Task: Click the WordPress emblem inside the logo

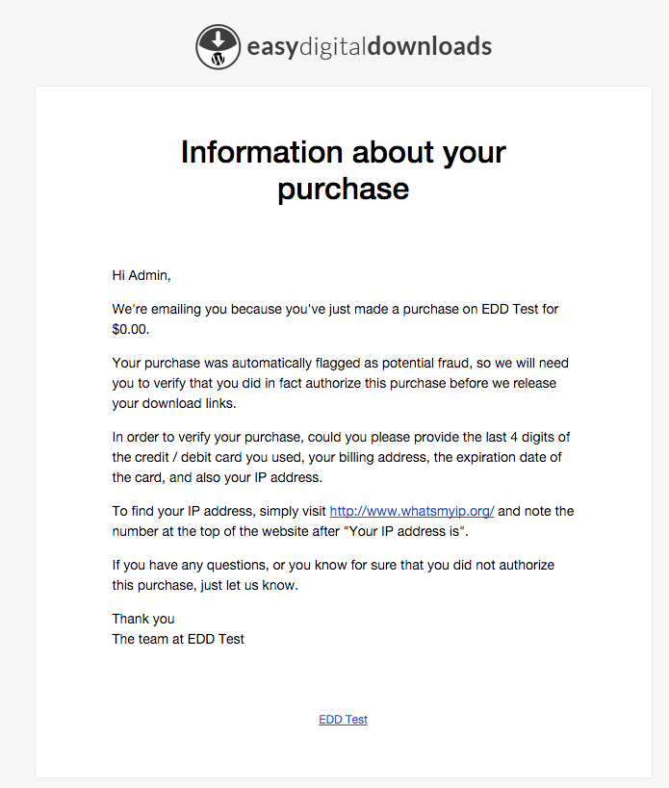Action: pyautogui.click(x=219, y=58)
